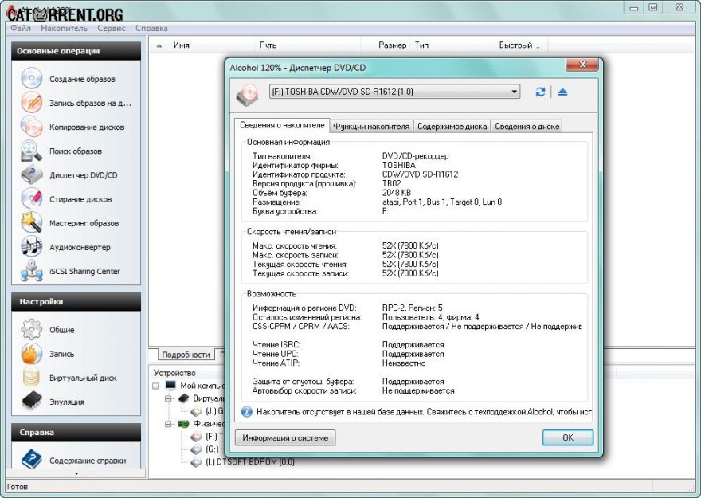
Task: Open the Эмуляция chip icon
Action: tap(31, 402)
